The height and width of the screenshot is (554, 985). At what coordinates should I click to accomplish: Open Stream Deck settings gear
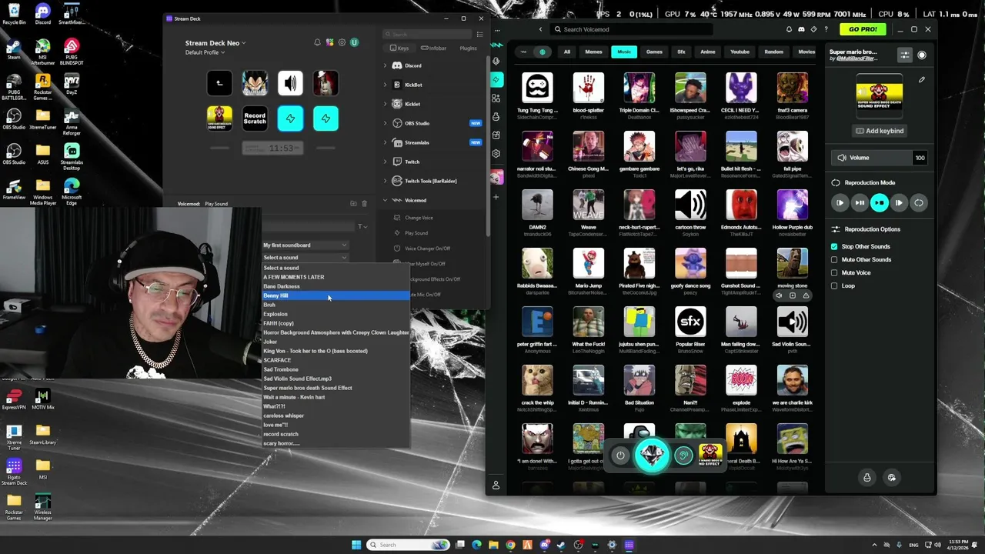(342, 42)
